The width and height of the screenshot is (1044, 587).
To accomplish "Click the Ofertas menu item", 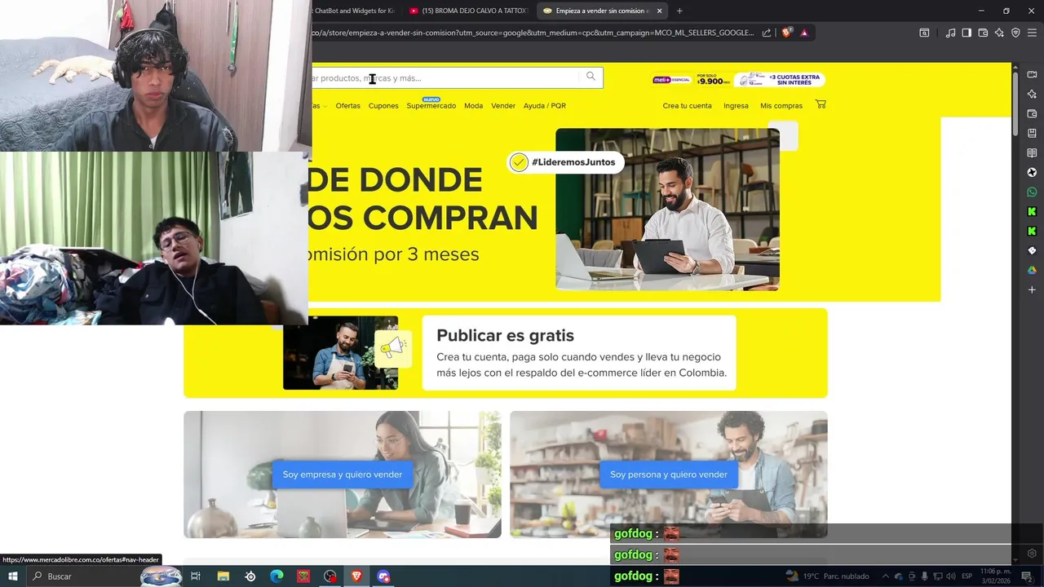I will coord(347,106).
